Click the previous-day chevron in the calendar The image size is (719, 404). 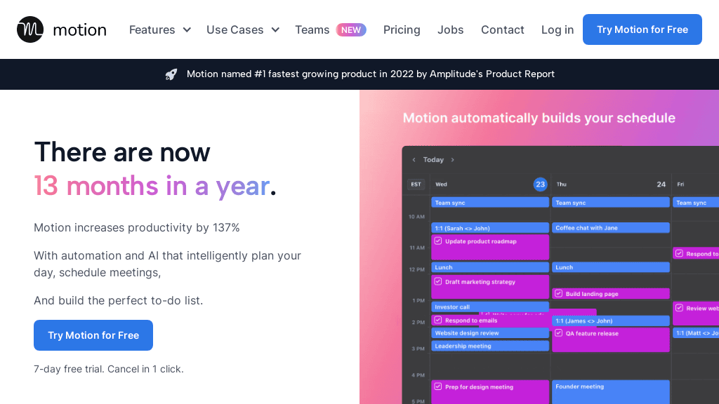(x=414, y=159)
